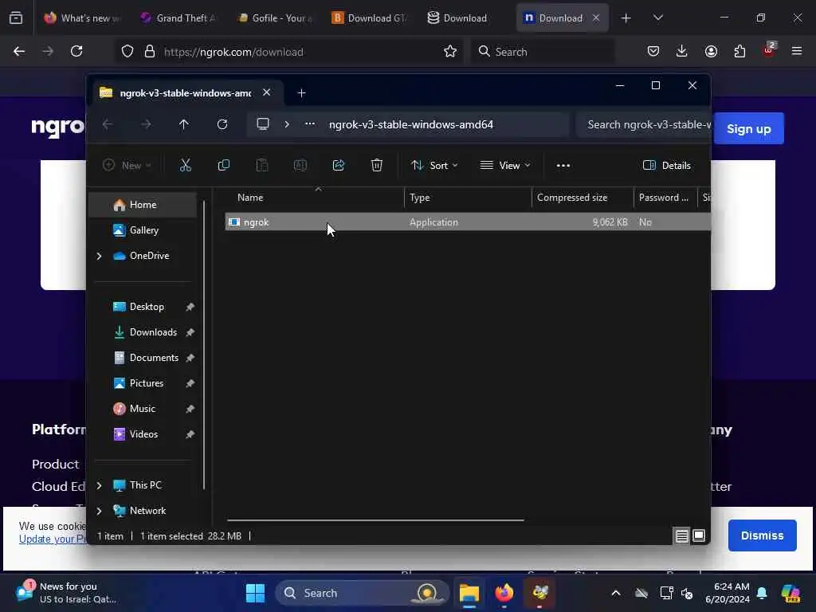The width and height of the screenshot is (816, 612).
Task: Click the Cut scissors icon in File Explorer
Action: pyautogui.click(x=185, y=166)
